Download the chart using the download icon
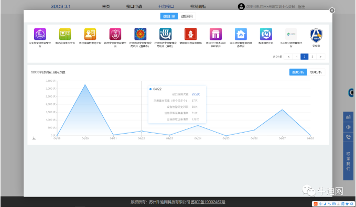Screen dimensions: 356x207 click(x=34, y=138)
